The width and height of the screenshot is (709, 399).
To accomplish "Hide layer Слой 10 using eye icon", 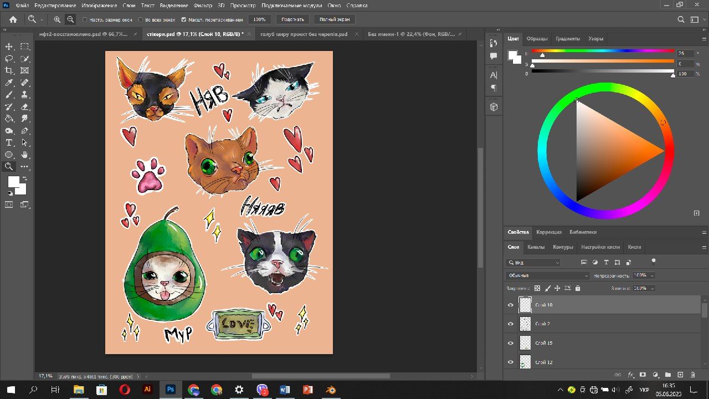I will click(x=510, y=305).
